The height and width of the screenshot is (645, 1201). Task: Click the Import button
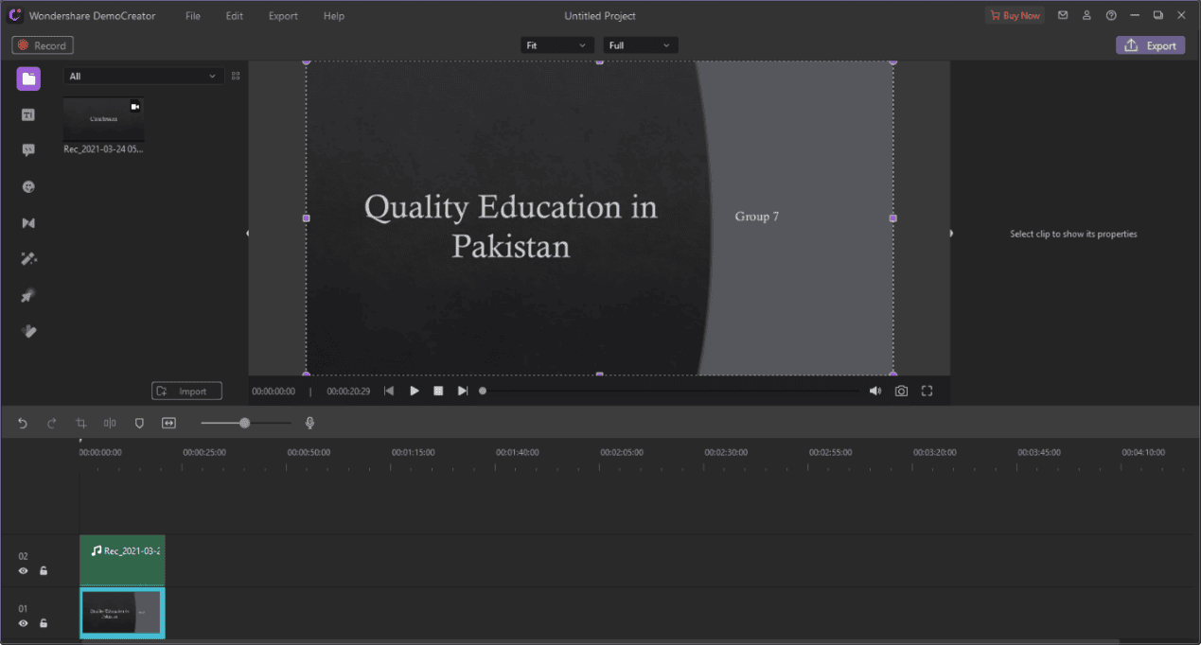[186, 391]
